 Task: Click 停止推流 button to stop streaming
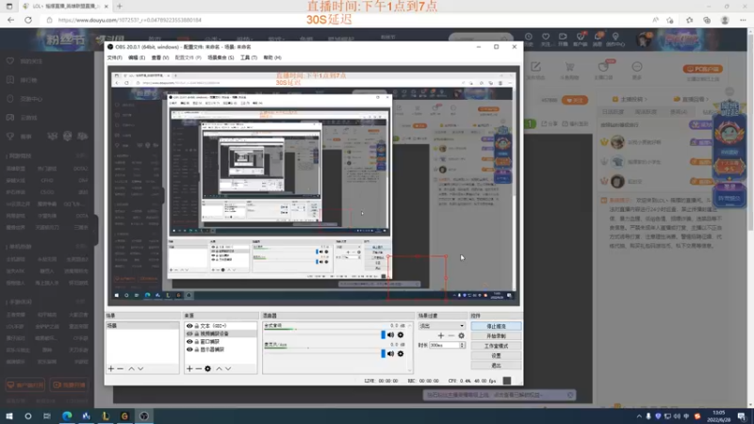pos(496,326)
